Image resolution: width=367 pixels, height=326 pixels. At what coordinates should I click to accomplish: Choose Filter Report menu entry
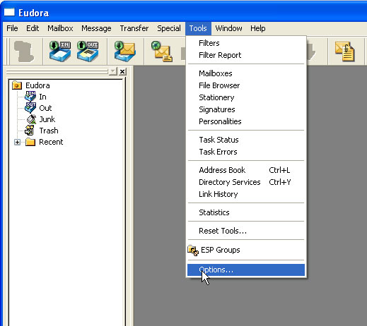pos(246,55)
